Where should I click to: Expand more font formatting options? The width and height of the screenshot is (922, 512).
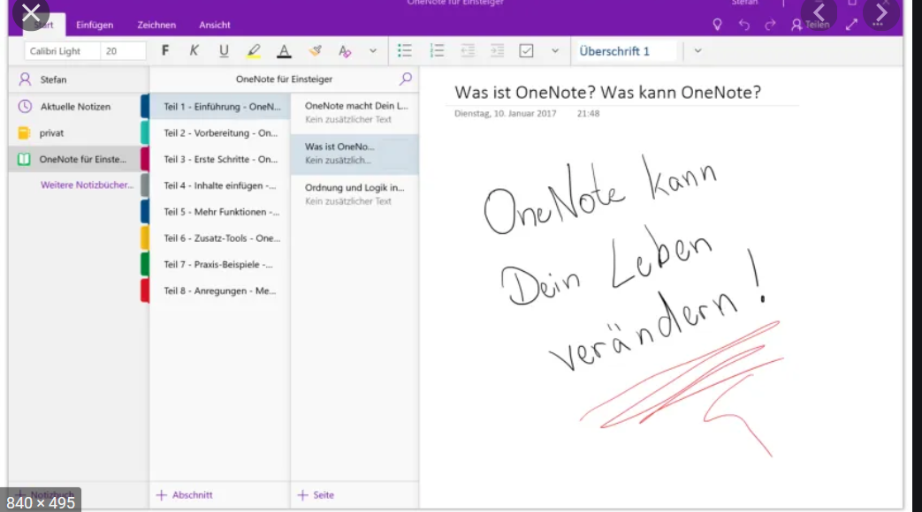point(373,51)
